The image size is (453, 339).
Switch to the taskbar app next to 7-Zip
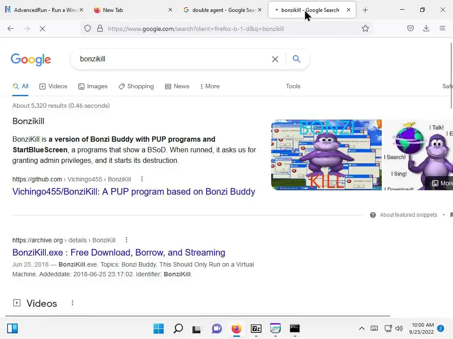(275, 328)
